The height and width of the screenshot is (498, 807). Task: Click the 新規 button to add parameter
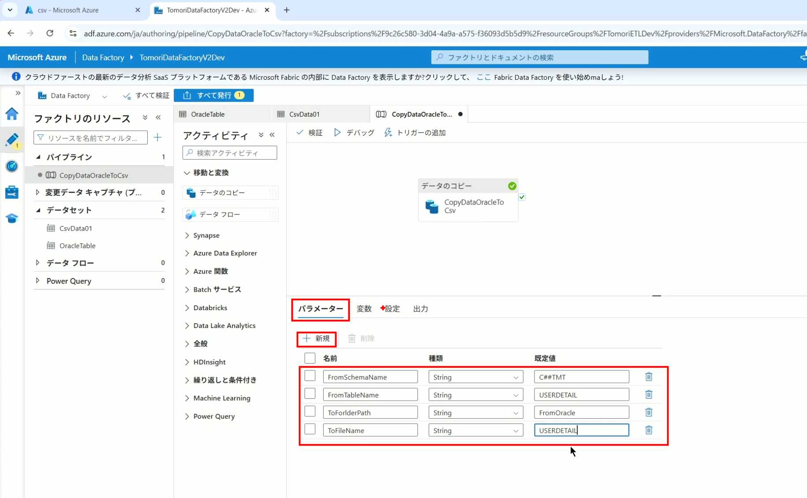pyautogui.click(x=317, y=338)
